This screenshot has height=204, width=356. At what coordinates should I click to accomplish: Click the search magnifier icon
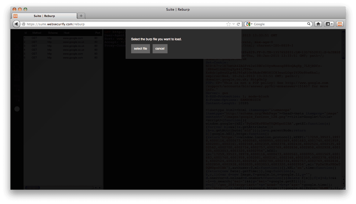pyautogui.click(x=309, y=24)
